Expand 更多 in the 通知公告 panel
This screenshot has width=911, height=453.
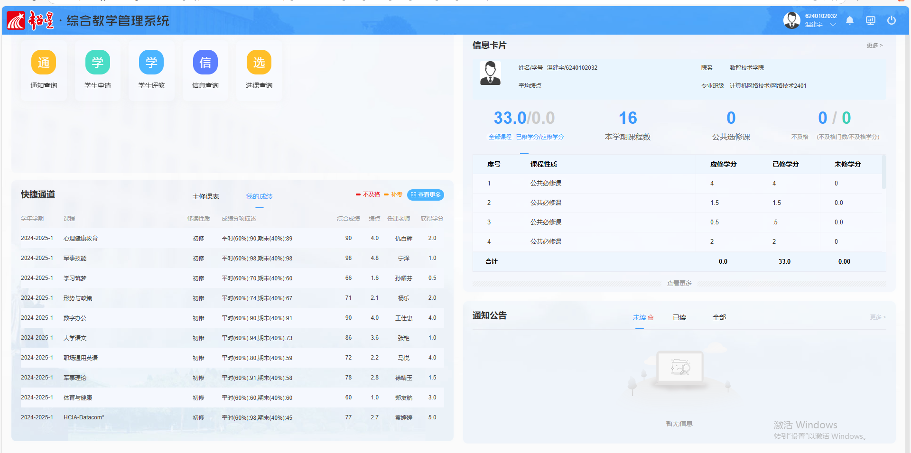[877, 317]
